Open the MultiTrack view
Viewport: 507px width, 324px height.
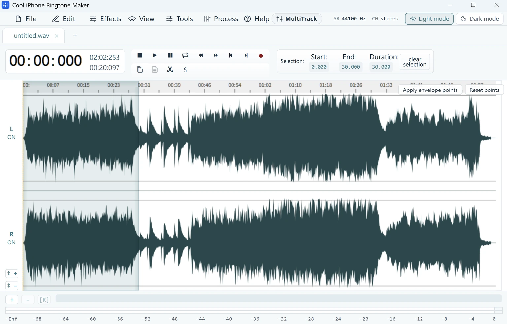tap(297, 19)
